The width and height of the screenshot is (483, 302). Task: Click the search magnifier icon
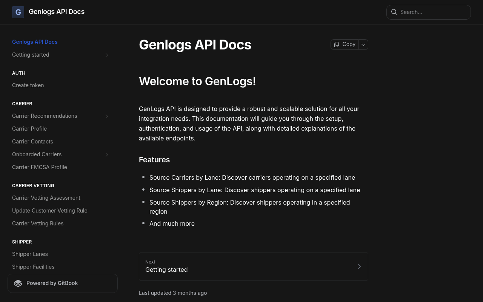[x=394, y=12]
